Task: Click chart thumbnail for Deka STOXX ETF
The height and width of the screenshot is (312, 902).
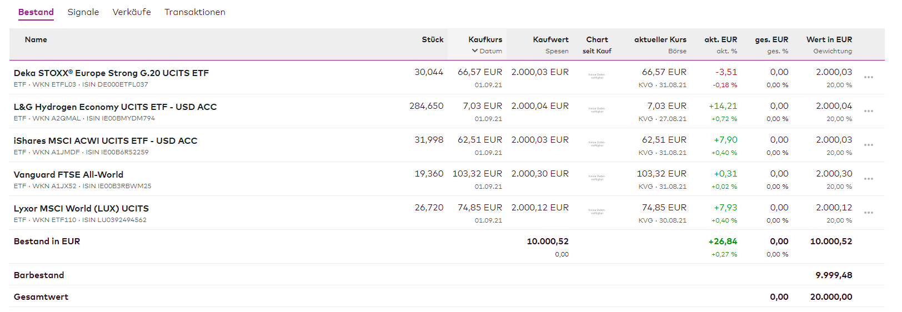Action: point(597,76)
